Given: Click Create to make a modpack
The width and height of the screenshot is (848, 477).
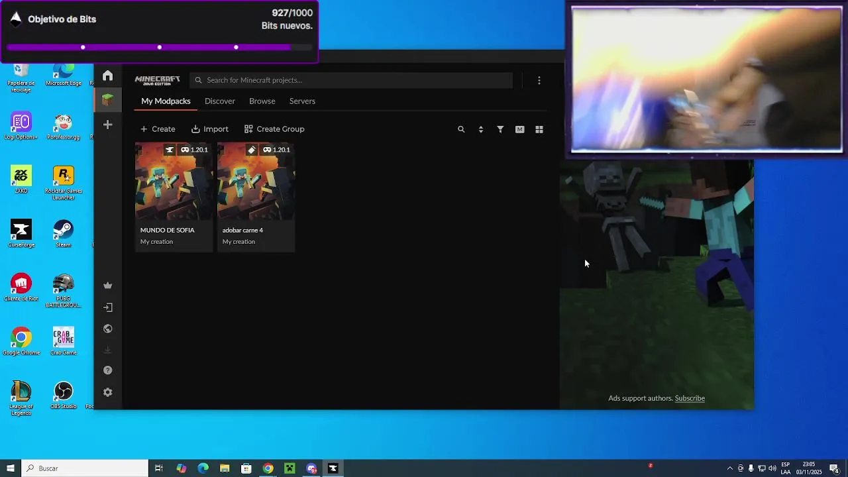Looking at the screenshot, I should click(158, 129).
